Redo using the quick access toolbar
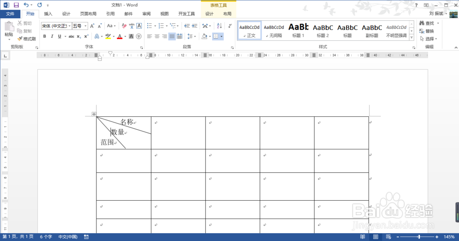Image resolution: width=459 pixels, height=241 pixels. click(x=39, y=5)
